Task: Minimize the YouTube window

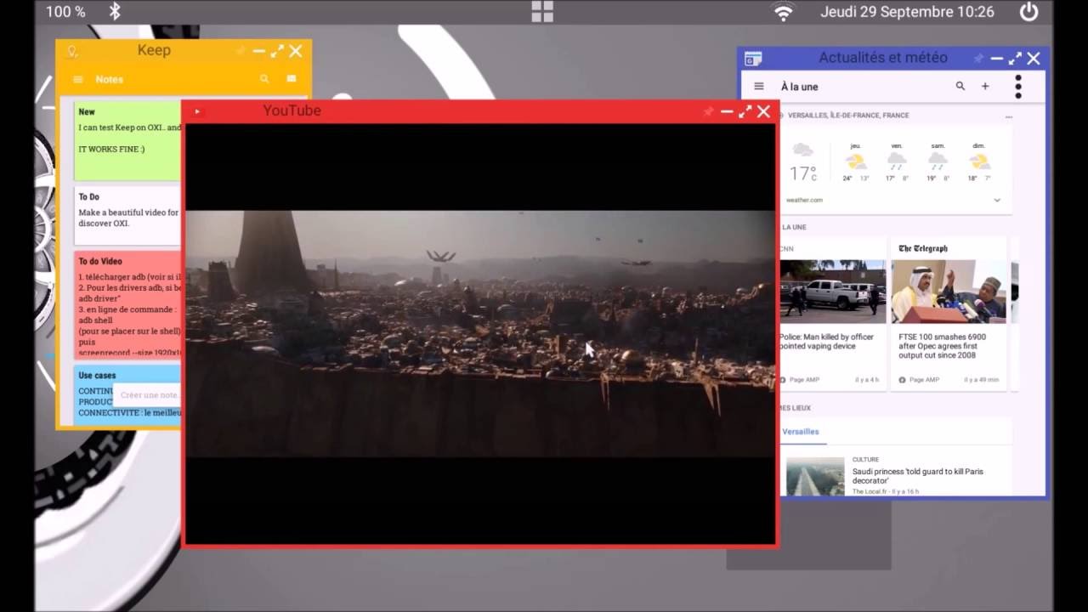Action: pyautogui.click(x=727, y=111)
